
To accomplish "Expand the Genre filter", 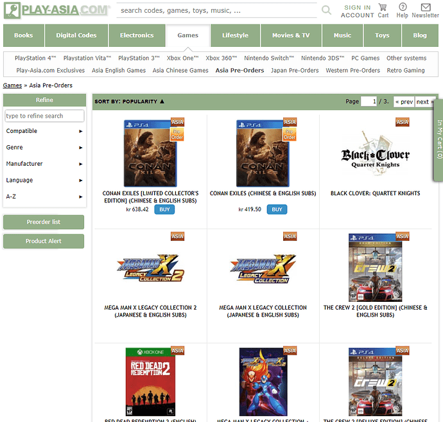I will pos(44,148).
